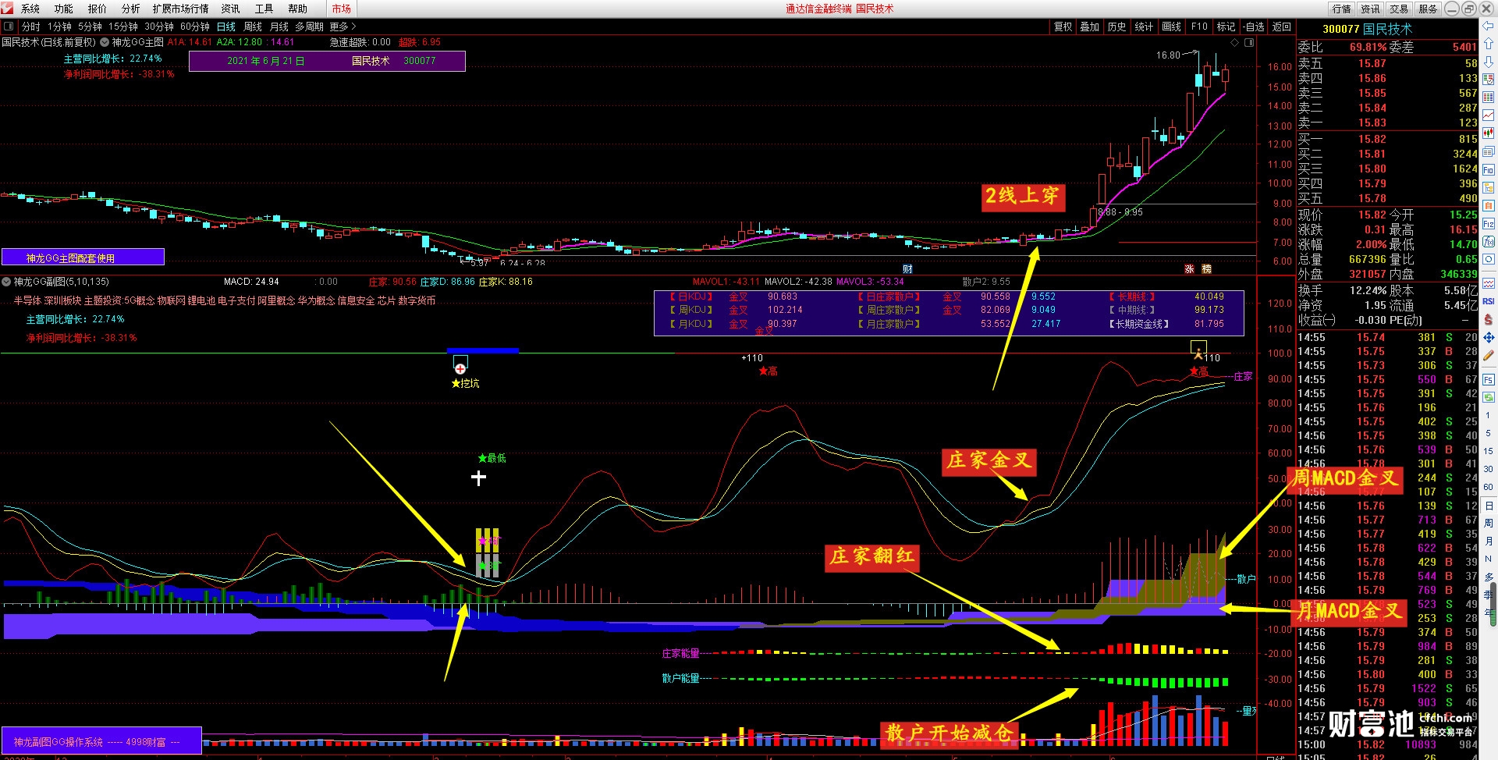1498x760 pixels.
Task: Click the down arrow icon in sidebar
Action: (x=1489, y=62)
